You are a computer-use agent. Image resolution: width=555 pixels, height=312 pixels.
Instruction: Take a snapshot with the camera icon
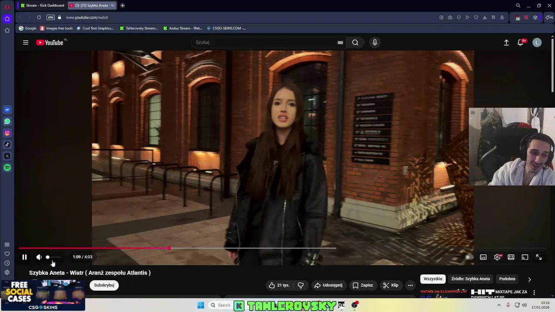(x=450, y=17)
